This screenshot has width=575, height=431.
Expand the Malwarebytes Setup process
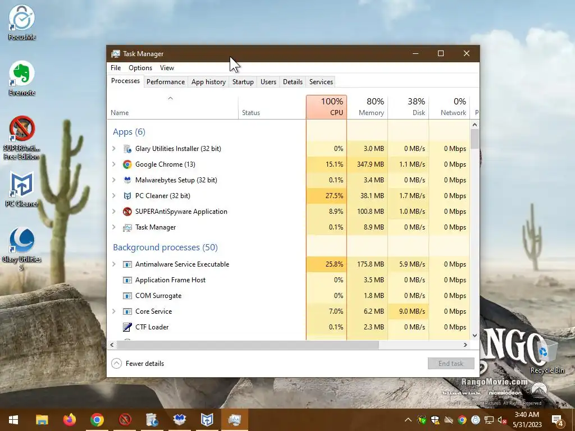point(113,180)
